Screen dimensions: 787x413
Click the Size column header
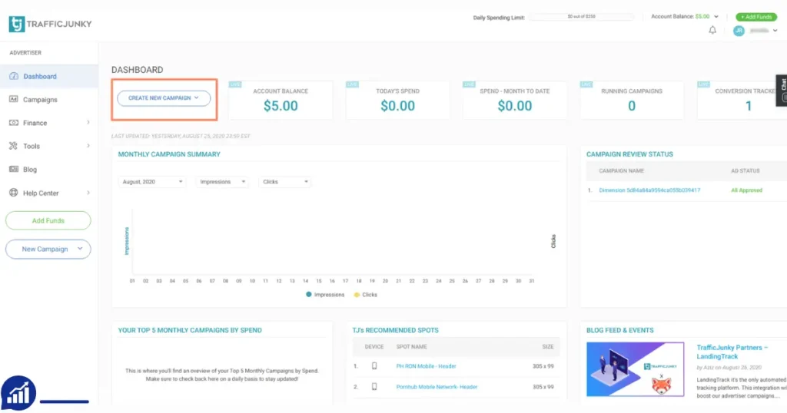[x=547, y=347]
